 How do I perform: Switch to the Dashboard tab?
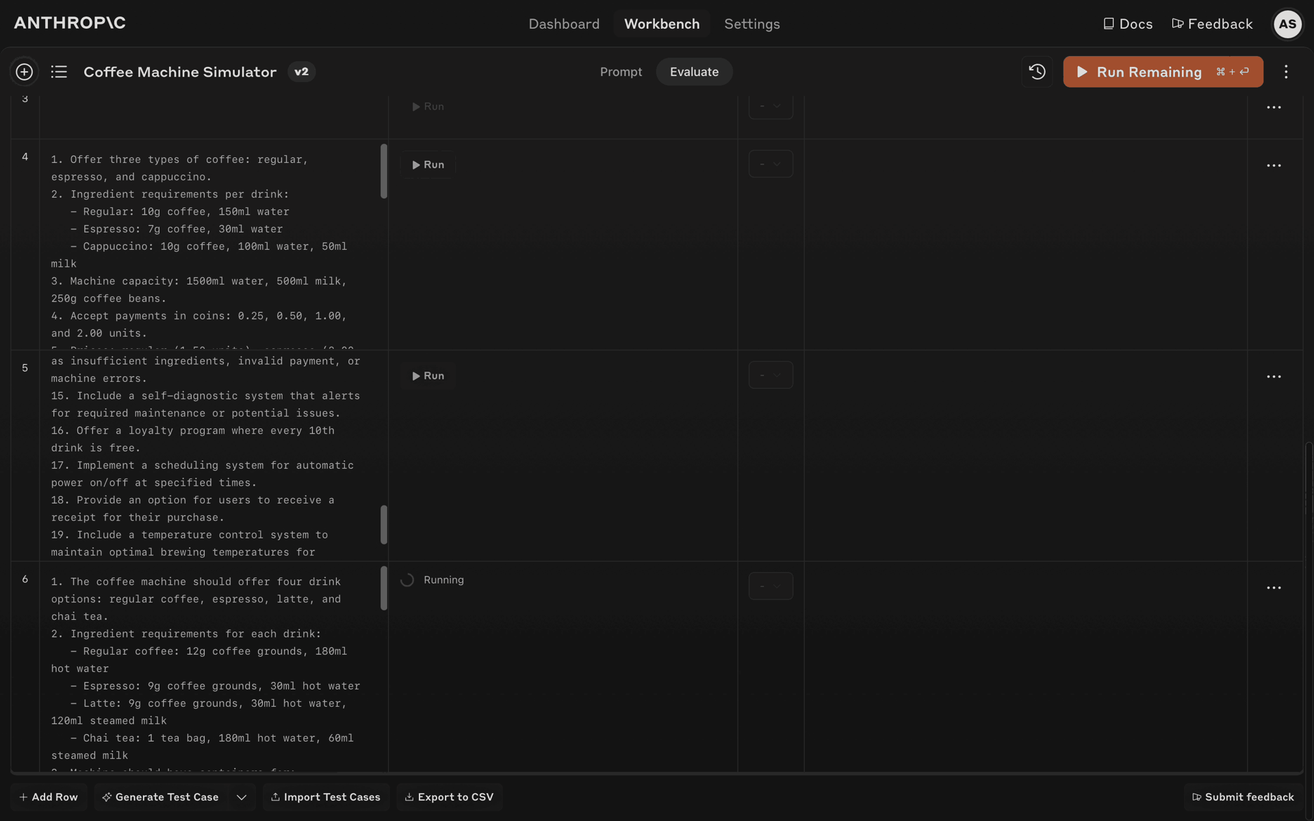(x=564, y=24)
